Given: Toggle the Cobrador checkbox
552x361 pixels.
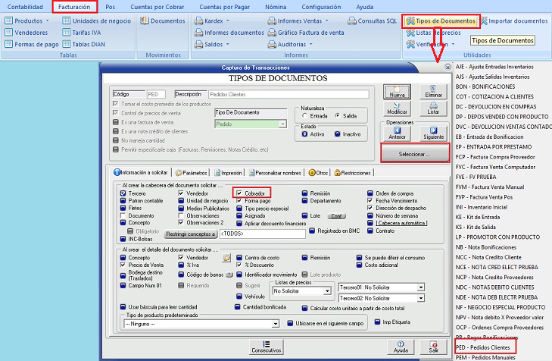Looking at the screenshot, I should (x=239, y=194).
